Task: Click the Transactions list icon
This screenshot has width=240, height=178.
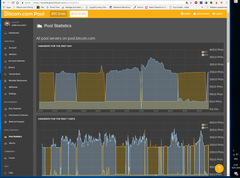Action: (x=5, y=74)
